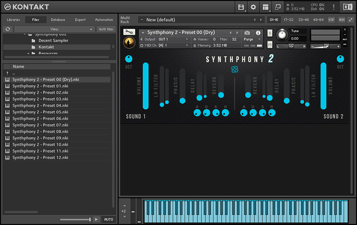The width and height of the screenshot is (357, 225).
Task: Toggle AUTO preview button
Action: (x=108, y=219)
